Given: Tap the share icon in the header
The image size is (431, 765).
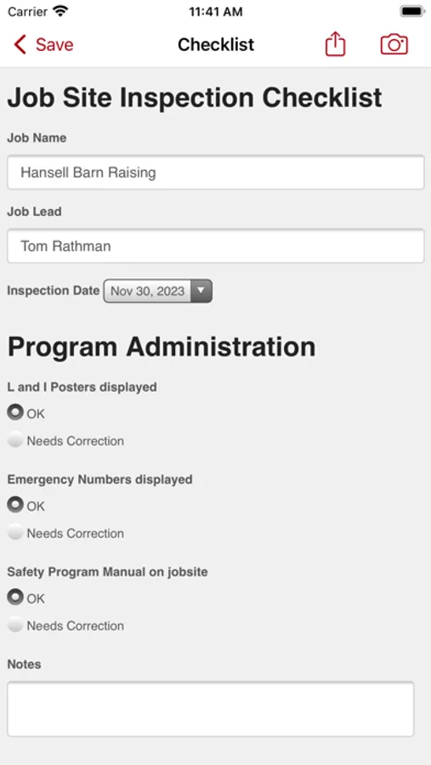Looking at the screenshot, I should point(335,44).
